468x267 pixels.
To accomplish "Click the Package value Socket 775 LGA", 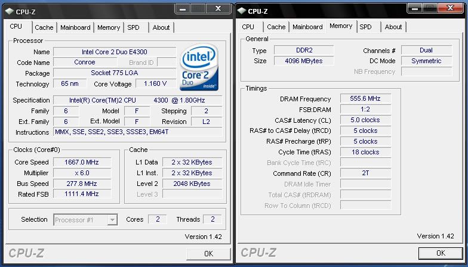I will (x=115, y=73).
